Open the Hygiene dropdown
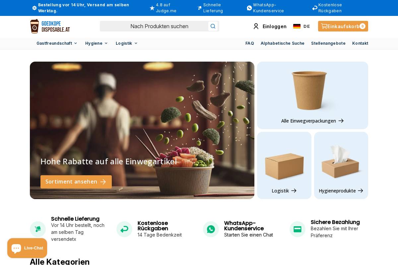398x265 pixels. coord(96,43)
